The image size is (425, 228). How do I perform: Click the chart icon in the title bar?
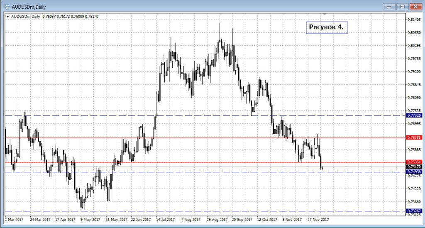click(x=7, y=7)
